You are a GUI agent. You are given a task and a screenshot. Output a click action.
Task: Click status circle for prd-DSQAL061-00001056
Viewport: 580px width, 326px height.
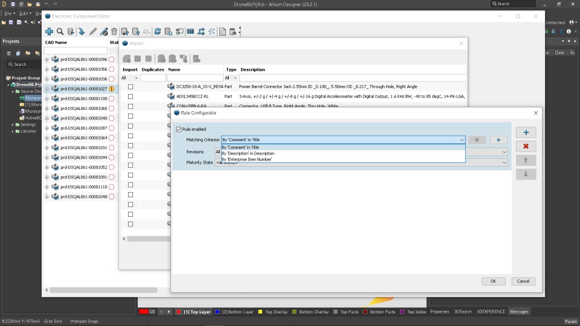coord(111,69)
